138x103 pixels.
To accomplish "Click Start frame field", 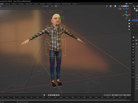I will pyautogui.click(x=118, y=95).
